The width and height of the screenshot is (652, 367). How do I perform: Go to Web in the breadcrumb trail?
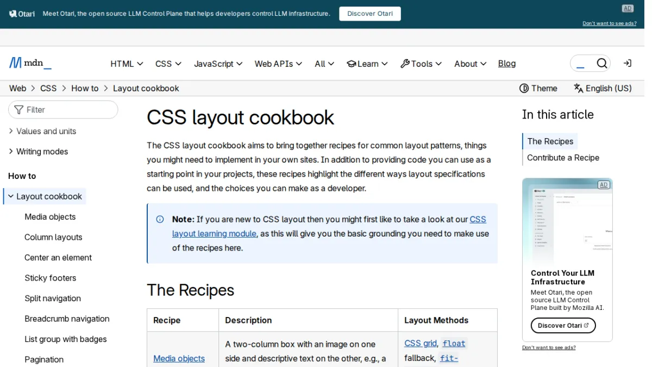point(17,88)
